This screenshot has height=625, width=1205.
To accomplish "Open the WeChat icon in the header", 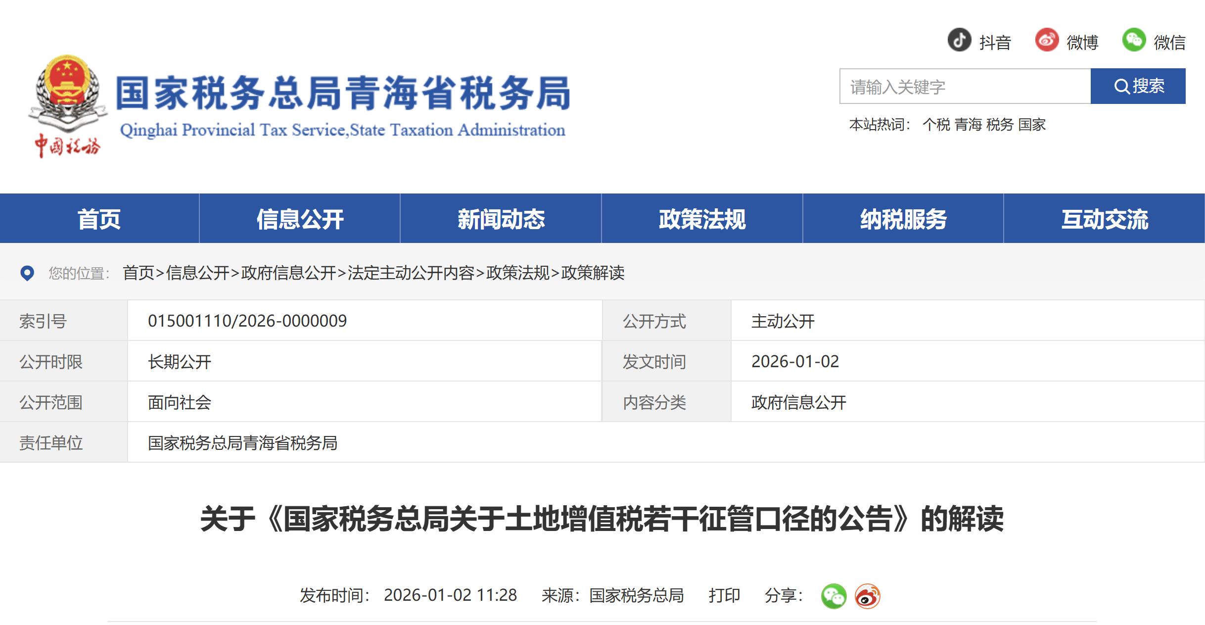I will [1135, 42].
